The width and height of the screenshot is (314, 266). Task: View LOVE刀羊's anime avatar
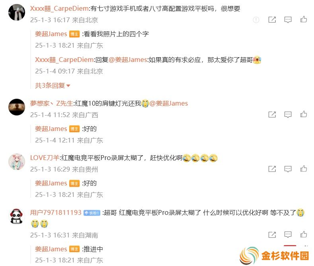click(17, 162)
